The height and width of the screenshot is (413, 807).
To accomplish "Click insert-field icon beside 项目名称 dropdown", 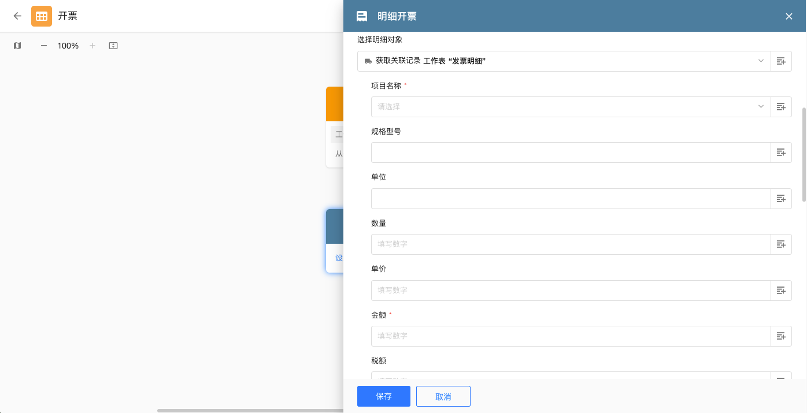I will (781, 107).
